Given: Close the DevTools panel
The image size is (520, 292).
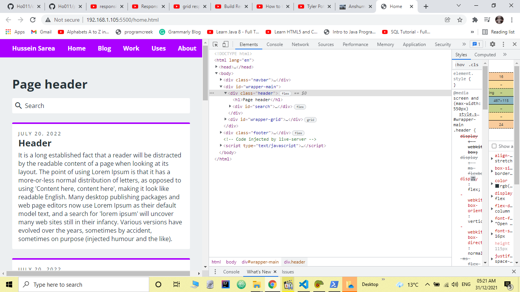Looking at the screenshot, I should tap(514, 44).
